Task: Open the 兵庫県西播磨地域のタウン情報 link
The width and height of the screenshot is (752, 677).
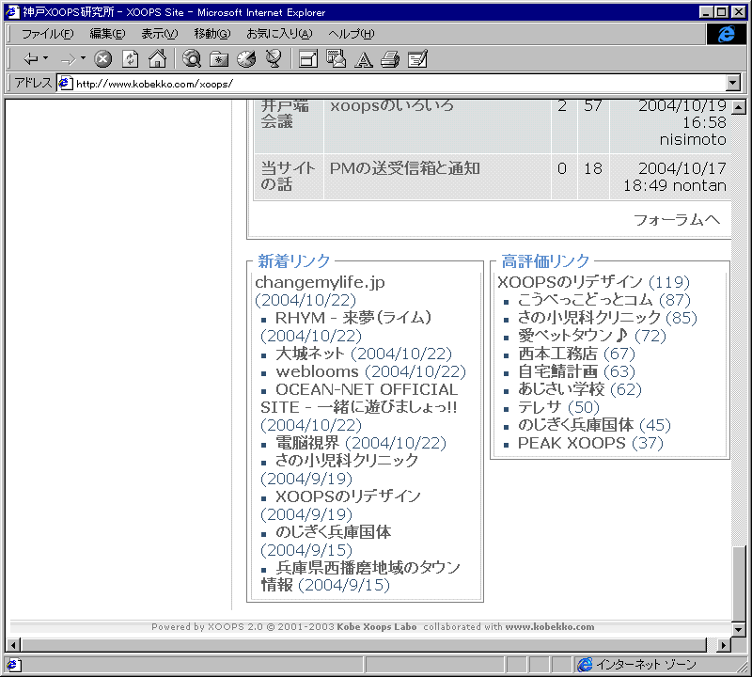Action: (361, 576)
